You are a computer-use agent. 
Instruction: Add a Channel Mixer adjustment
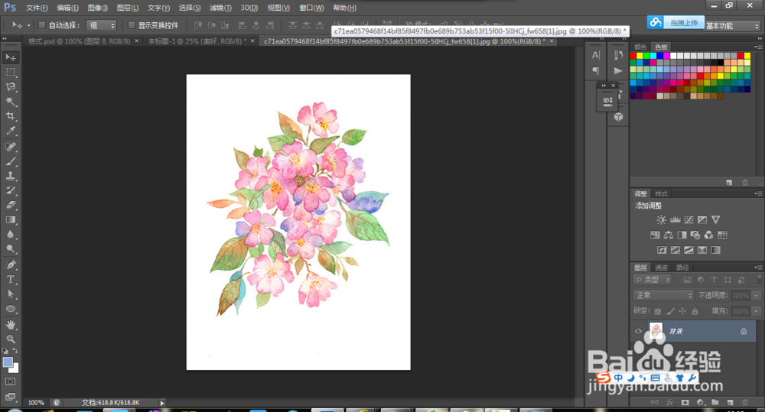709,235
